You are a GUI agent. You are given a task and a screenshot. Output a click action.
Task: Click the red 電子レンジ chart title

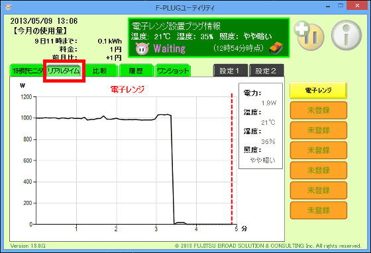pyautogui.click(x=127, y=89)
